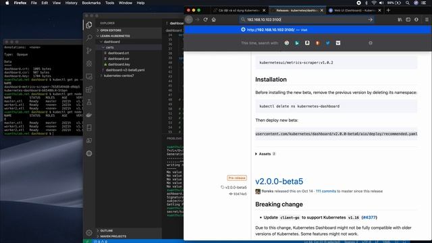Search with Amazon one-off engine
The height and width of the screenshot is (243, 432).
[x=307, y=43]
